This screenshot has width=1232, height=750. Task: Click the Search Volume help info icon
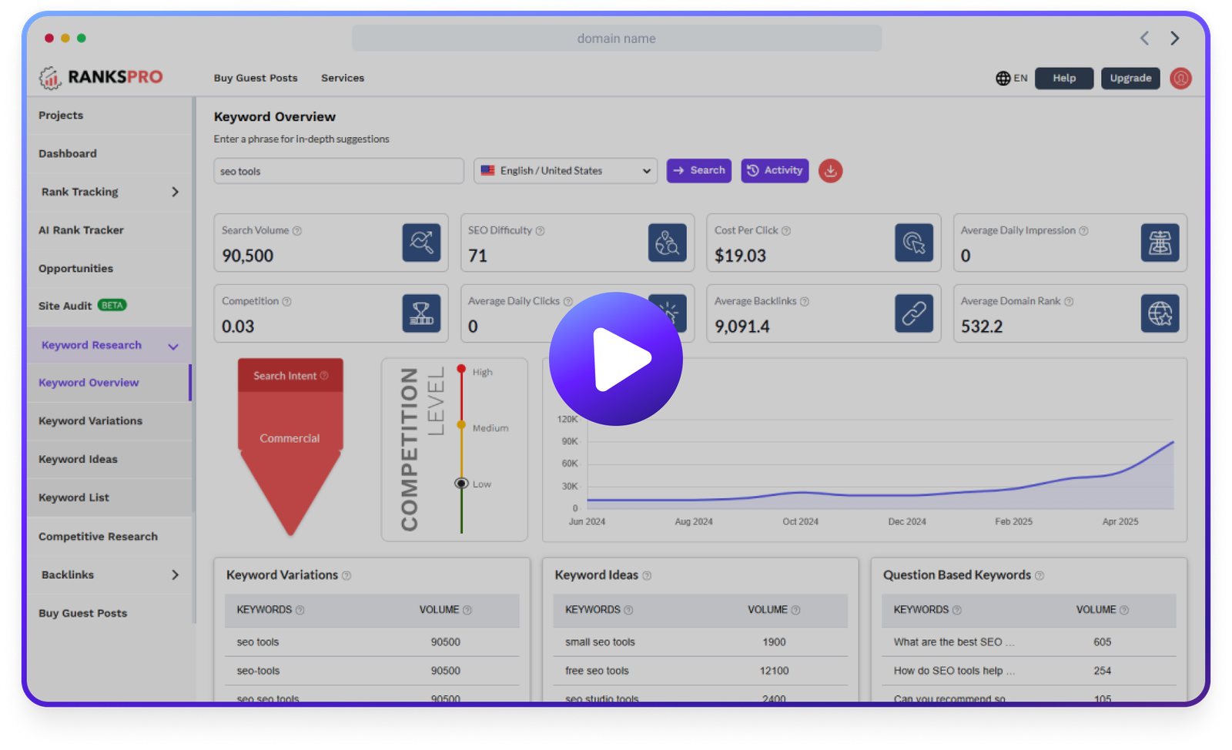[297, 231]
